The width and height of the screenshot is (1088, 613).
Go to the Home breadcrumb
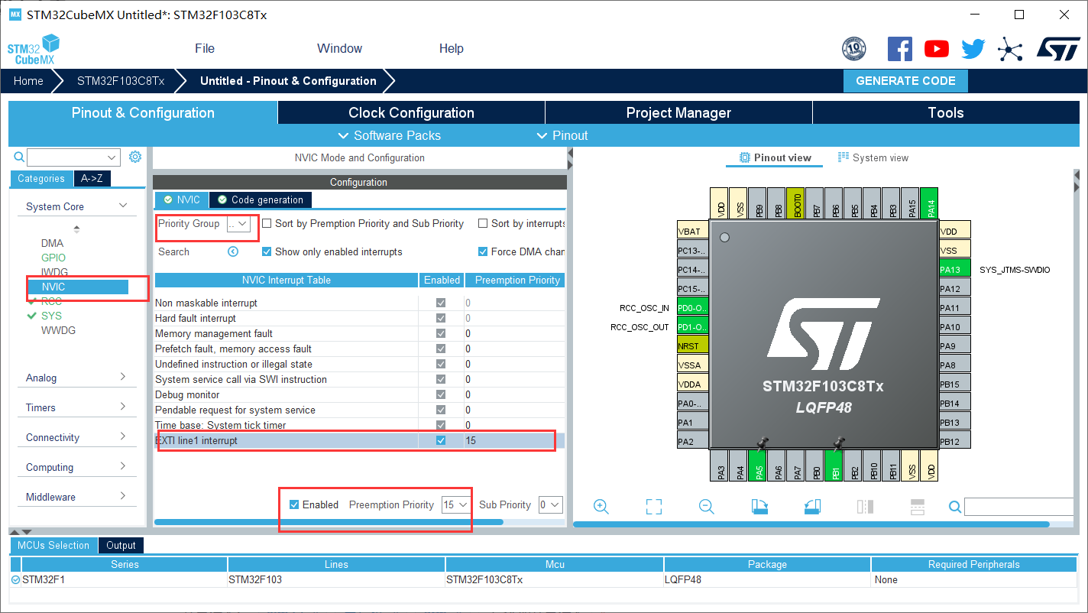(x=28, y=81)
